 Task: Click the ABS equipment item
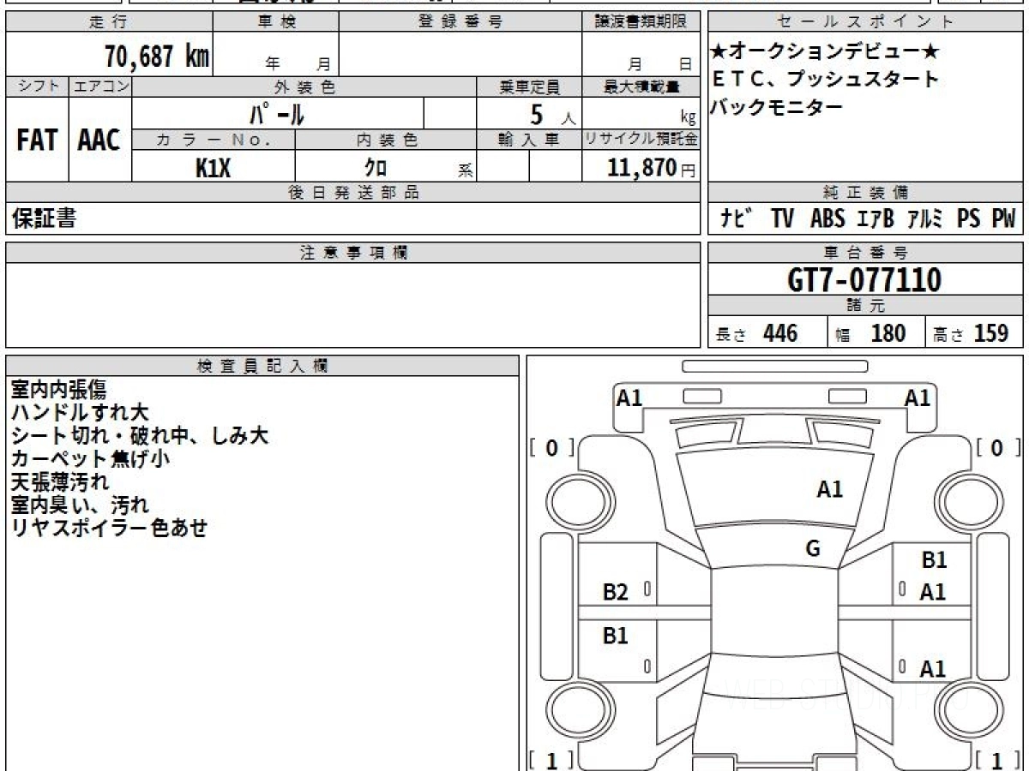[x=827, y=219]
